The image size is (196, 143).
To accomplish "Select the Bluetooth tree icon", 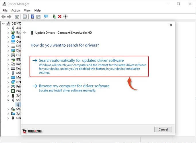I will click(x=13, y=37).
